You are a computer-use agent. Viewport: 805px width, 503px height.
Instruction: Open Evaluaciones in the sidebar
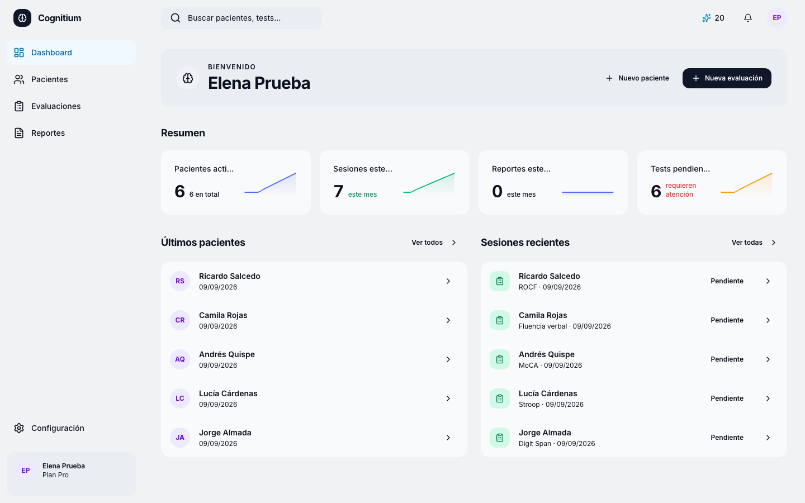72,106
